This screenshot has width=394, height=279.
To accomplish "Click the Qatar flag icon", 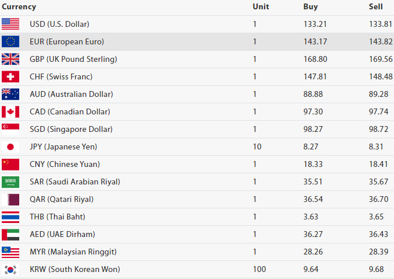I will coord(10,199).
